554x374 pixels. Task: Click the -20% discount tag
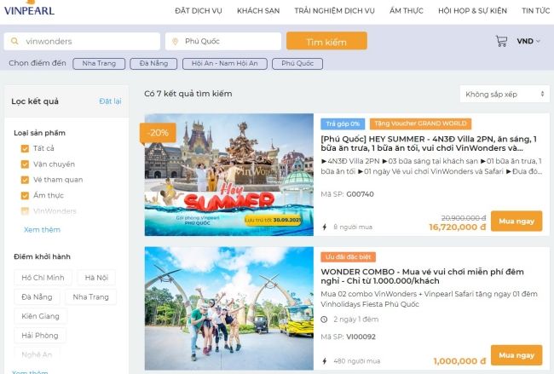click(158, 133)
